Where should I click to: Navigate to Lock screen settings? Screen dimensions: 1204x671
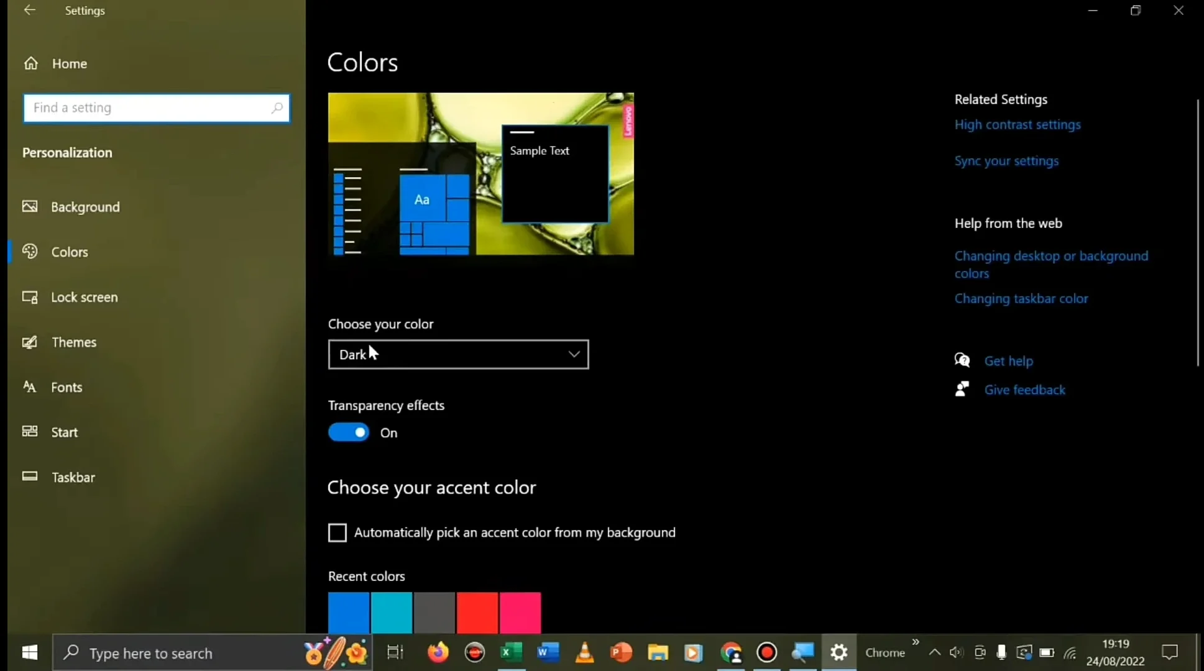coord(83,296)
